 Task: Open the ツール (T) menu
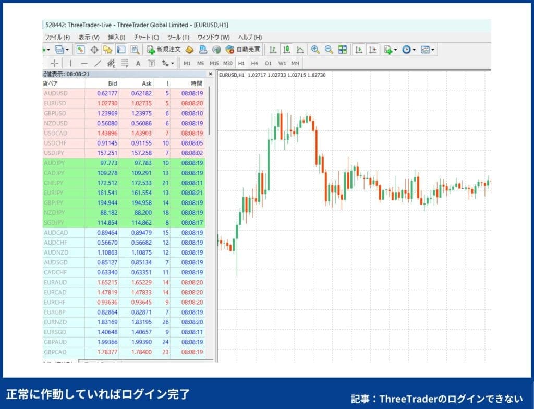pos(178,37)
